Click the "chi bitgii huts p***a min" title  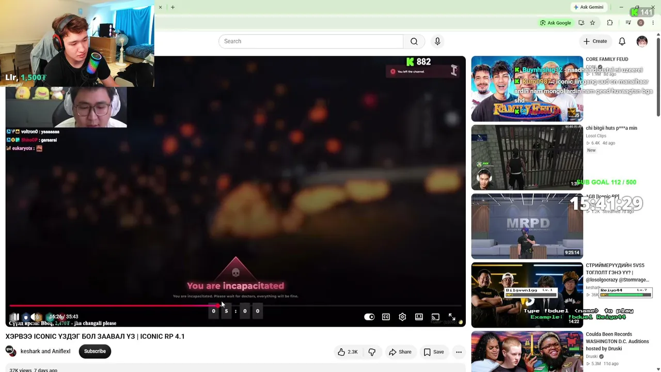pyautogui.click(x=611, y=128)
